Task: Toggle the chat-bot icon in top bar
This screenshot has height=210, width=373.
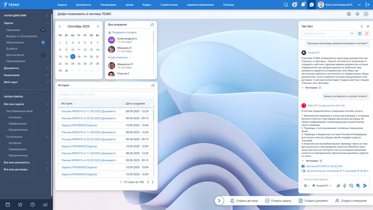Action: (x=312, y=5)
